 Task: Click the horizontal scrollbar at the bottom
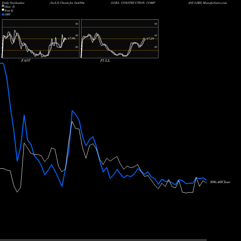(x=103, y=240)
